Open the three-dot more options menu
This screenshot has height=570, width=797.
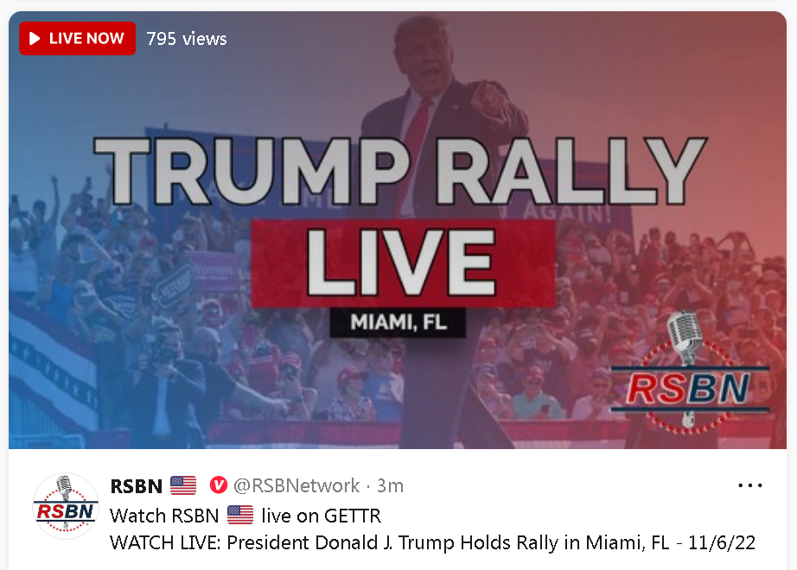pyautogui.click(x=750, y=485)
